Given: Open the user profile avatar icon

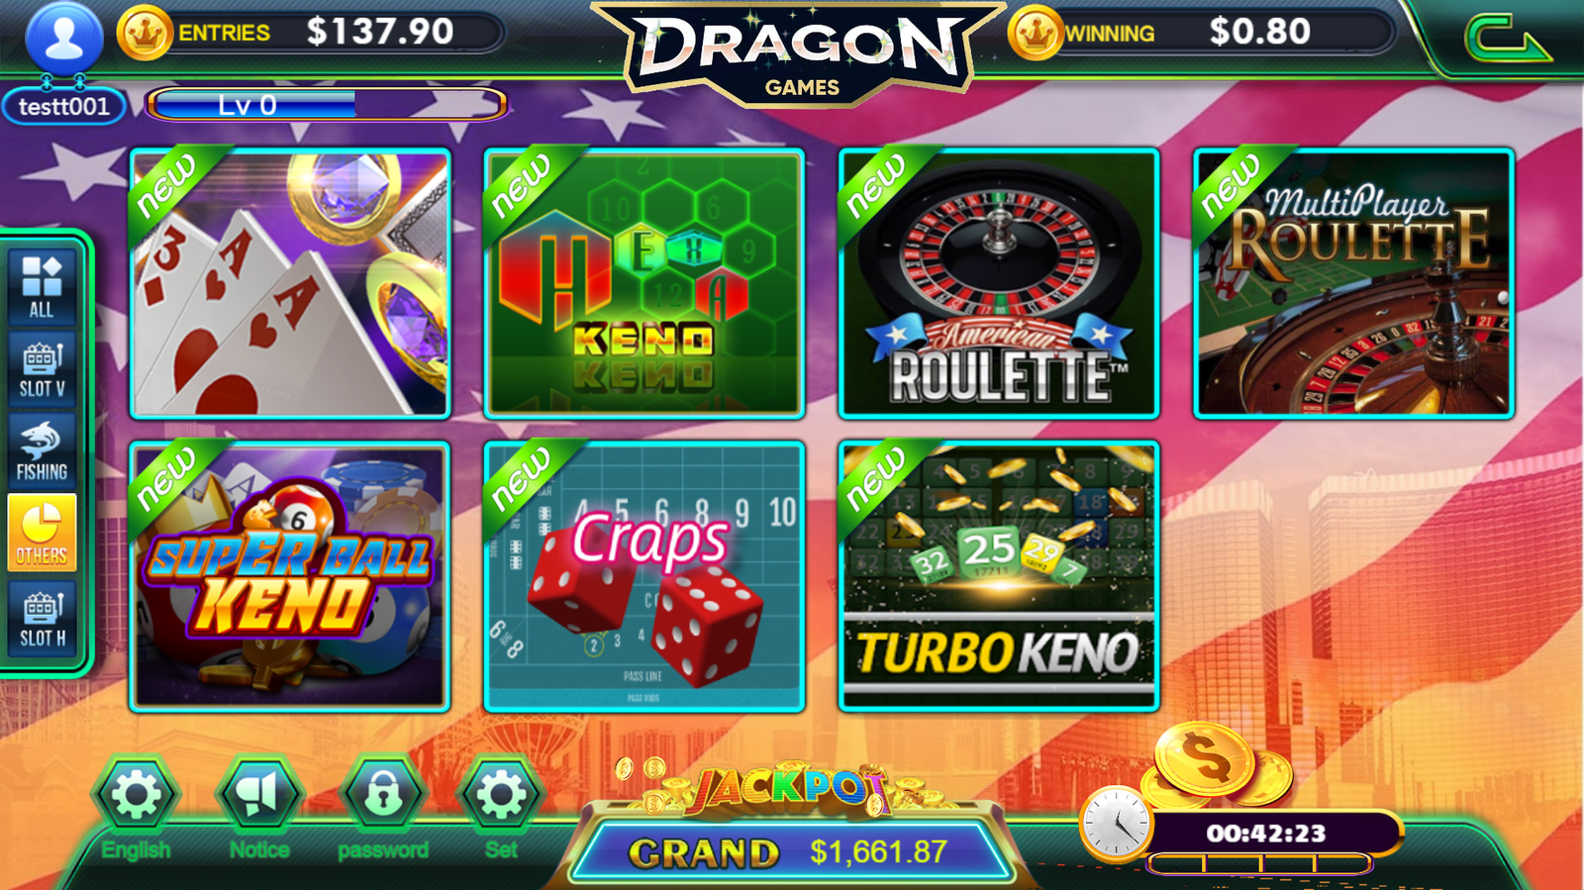Looking at the screenshot, I should click(x=64, y=38).
